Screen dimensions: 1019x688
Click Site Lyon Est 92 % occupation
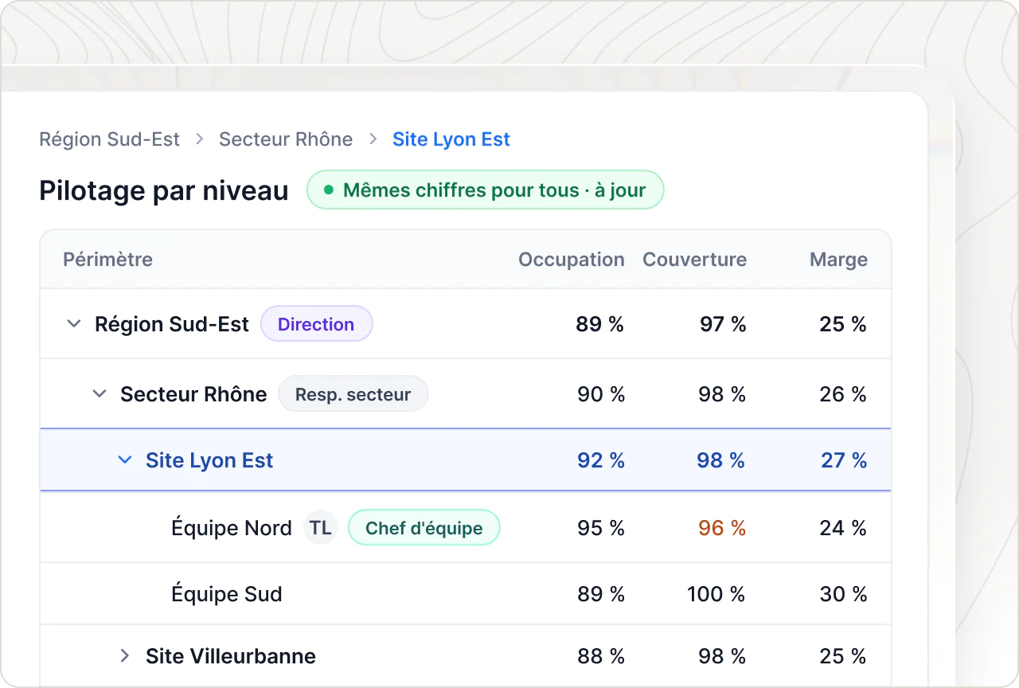601,460
